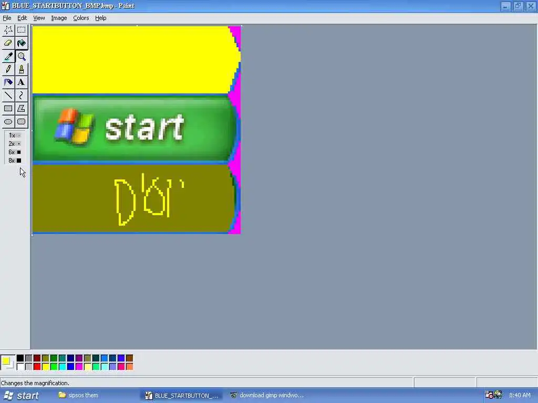538x403 pixels.
Task: Set magnification to 8x
Action: pyautogui.click(x=14, y=161)
